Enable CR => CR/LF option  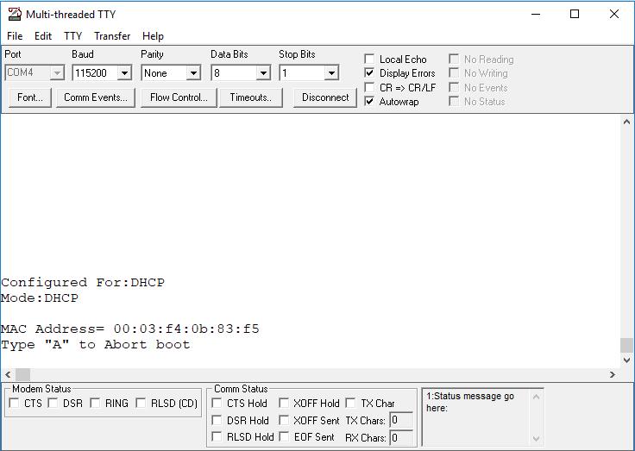click(370, 88)
